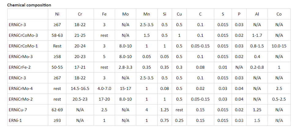
Task: Click the 62-69 nickel value cell
Action: [57, 110]
